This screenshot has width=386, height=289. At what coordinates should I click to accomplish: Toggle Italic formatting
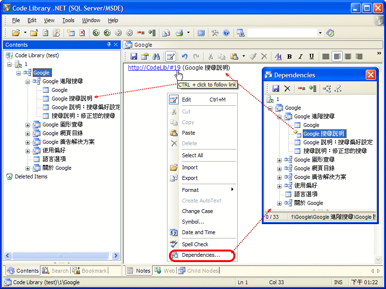pyautogui.click(x=300, y=57)
